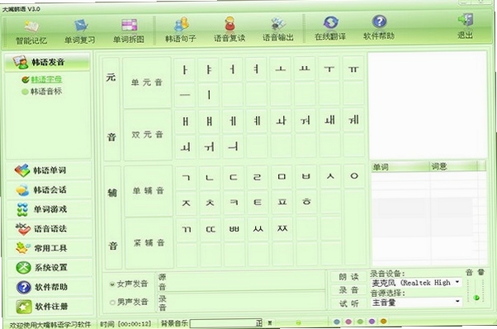Click the 录音 record button
This screenshot has width=497, height=329.
click(x=348, y=290)
